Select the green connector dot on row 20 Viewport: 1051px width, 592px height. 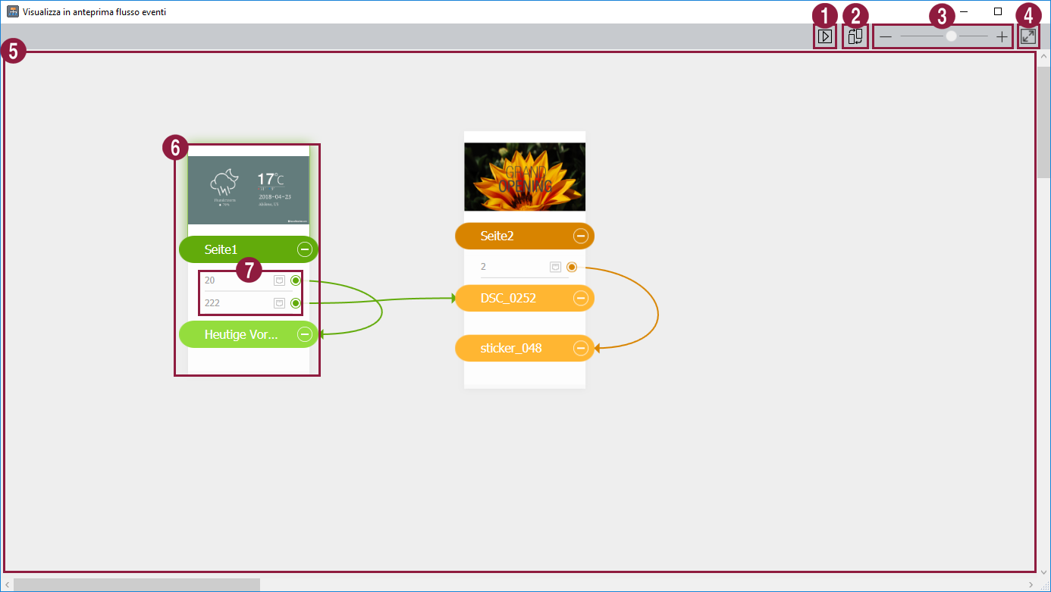pos(296,280)
